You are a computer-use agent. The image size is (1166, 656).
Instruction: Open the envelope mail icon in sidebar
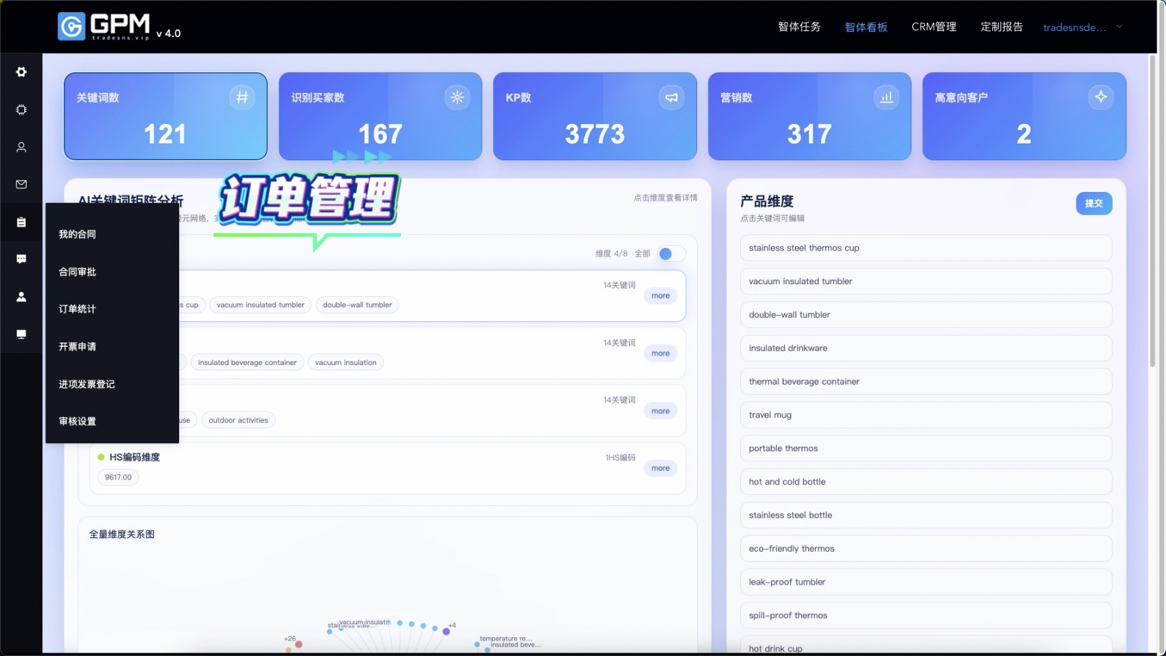coord(22,185)
